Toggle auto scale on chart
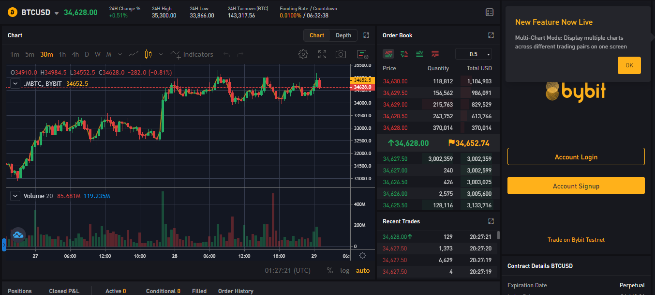This screenshot has height=295, width=655. point(363,271)
